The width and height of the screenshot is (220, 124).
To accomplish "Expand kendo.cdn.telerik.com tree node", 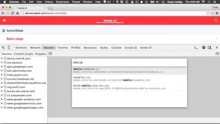I will click(2, 91).
